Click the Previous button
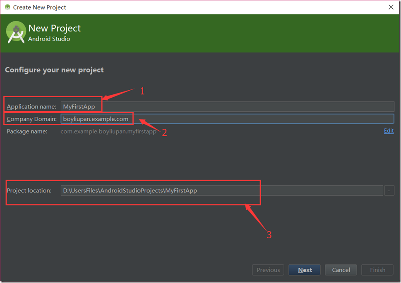 pos(268,270)
